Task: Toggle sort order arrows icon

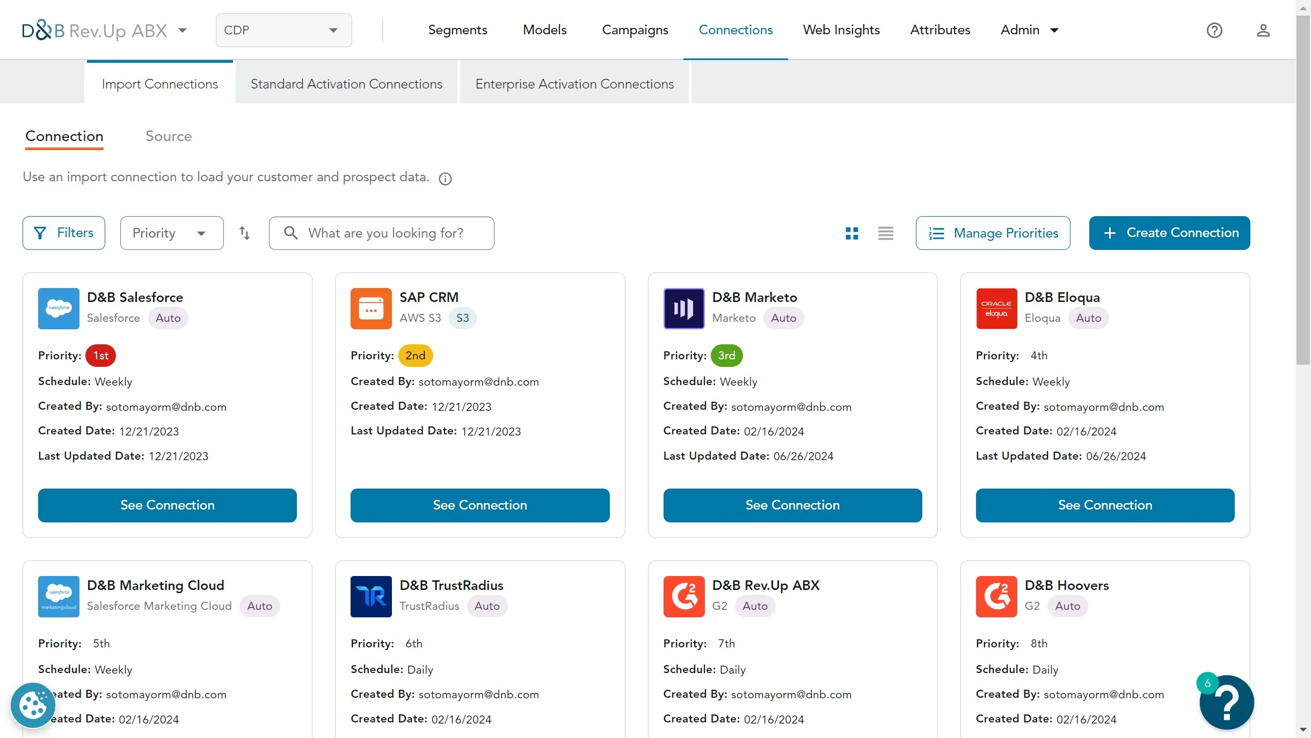Action: pos(244,233)
